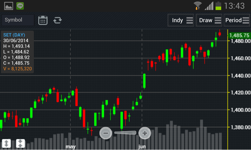251x150 pixels.
Task: Refresh the chart with the reload icon
Action: click(57, 20)
